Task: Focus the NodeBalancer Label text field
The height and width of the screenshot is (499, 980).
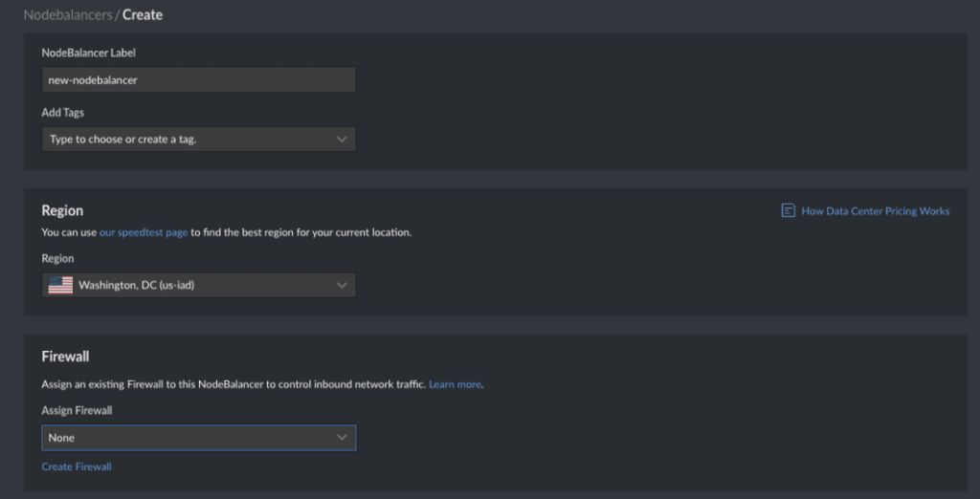Action: point(199,80)
